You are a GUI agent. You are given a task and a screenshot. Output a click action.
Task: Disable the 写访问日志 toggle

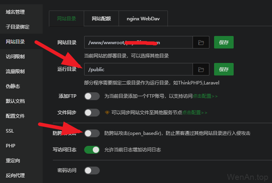92,150
